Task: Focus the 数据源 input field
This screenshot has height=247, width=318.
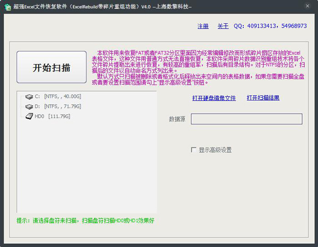Action: (246, 119)
